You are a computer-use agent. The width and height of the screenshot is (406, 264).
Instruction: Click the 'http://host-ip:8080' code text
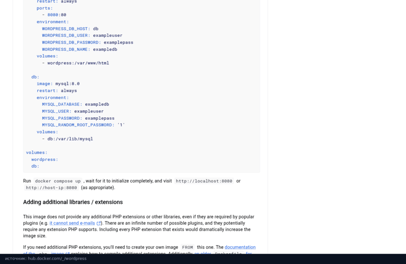(x=51, y=187)
